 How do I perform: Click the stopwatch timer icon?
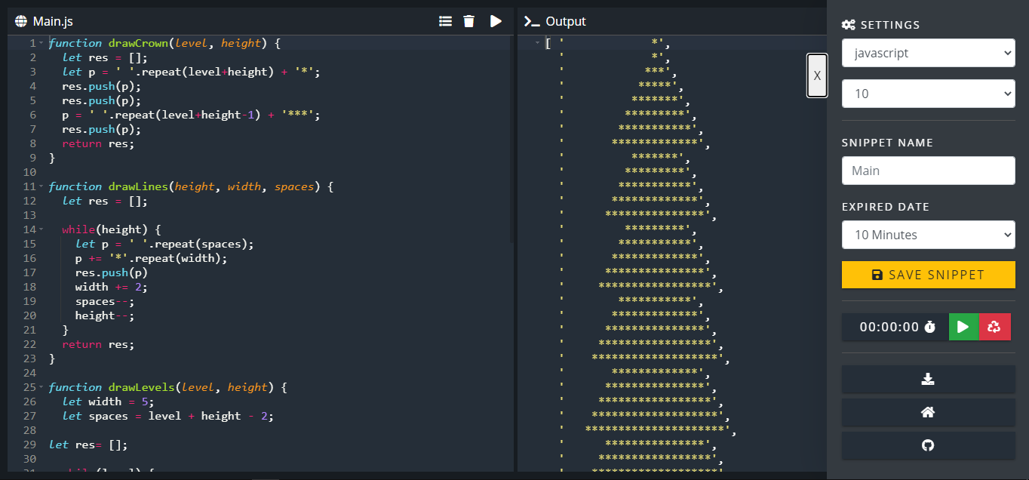pyautogui.click(x=930, y=327)
